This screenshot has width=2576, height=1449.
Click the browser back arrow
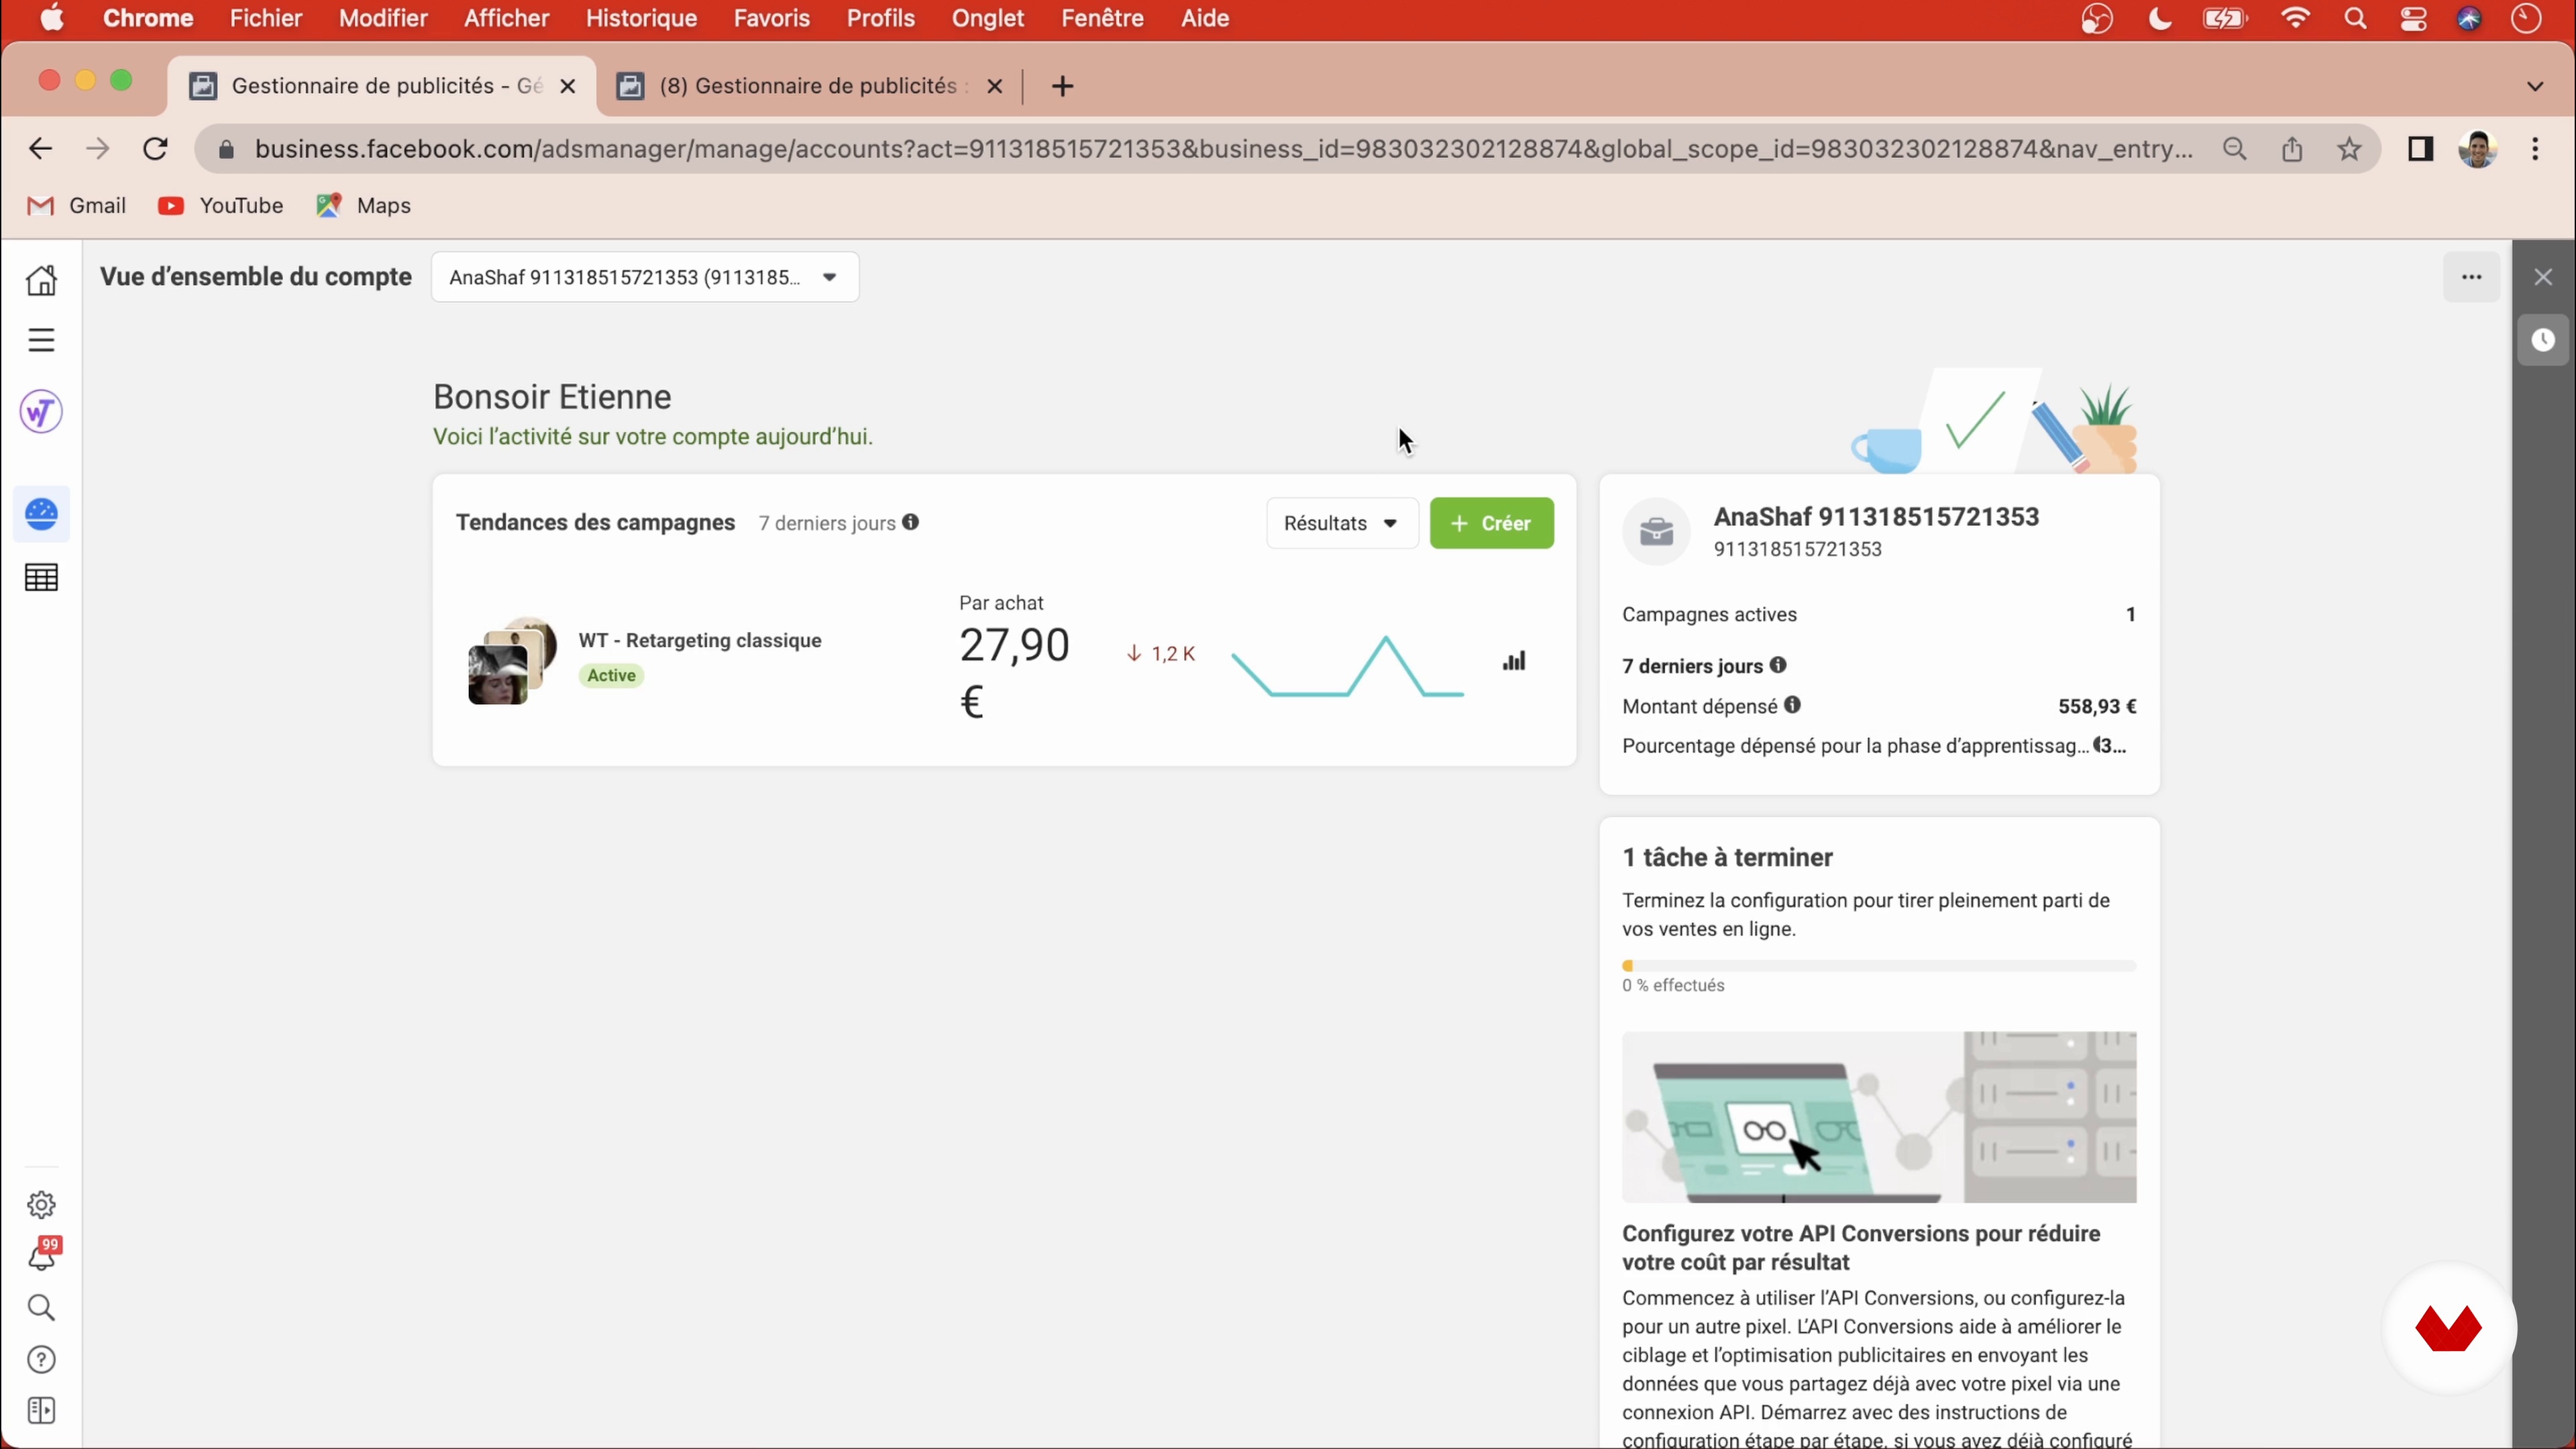[40, 149]
